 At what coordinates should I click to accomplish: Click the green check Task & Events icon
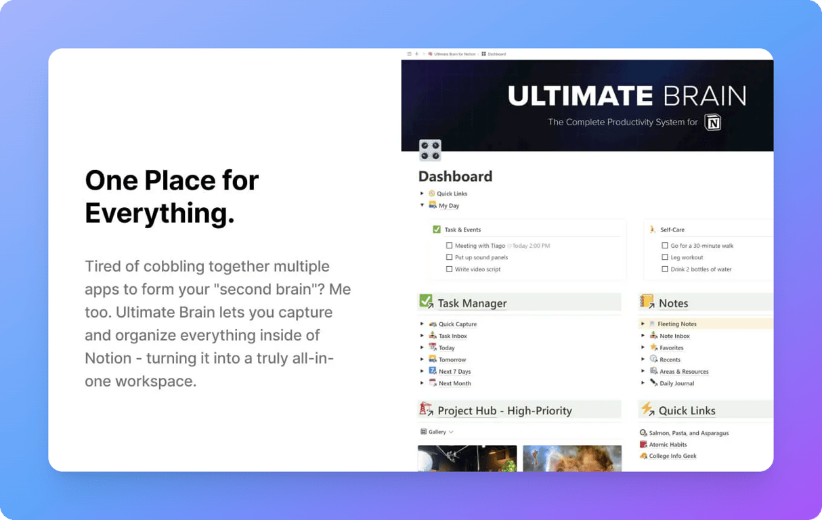(437, 230)
